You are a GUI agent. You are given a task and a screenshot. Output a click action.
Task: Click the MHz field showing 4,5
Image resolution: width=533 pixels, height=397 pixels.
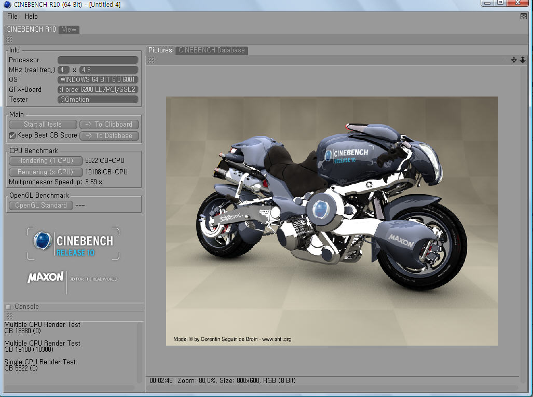108,70
